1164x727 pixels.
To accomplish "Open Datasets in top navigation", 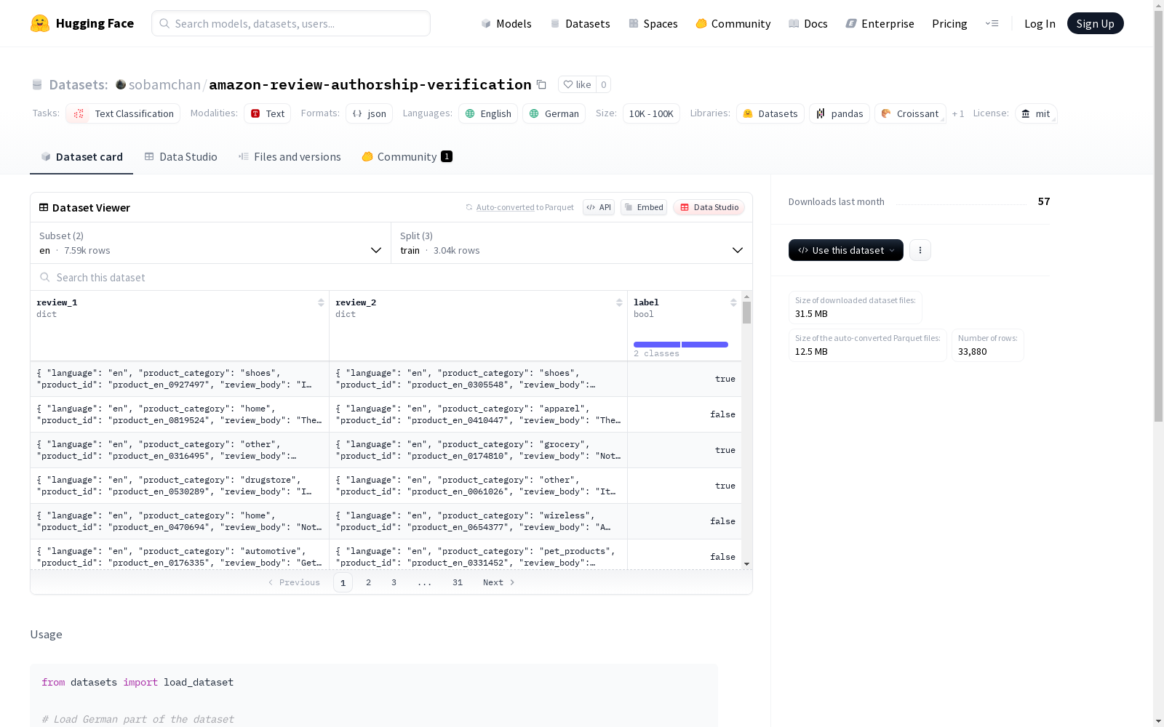I will [x=580, y=23].
